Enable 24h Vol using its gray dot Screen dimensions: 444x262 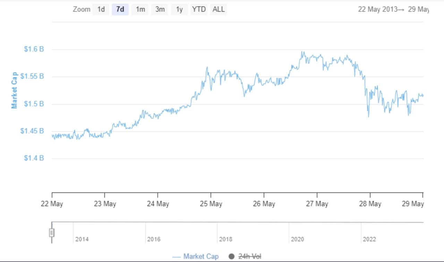(232, 256)
